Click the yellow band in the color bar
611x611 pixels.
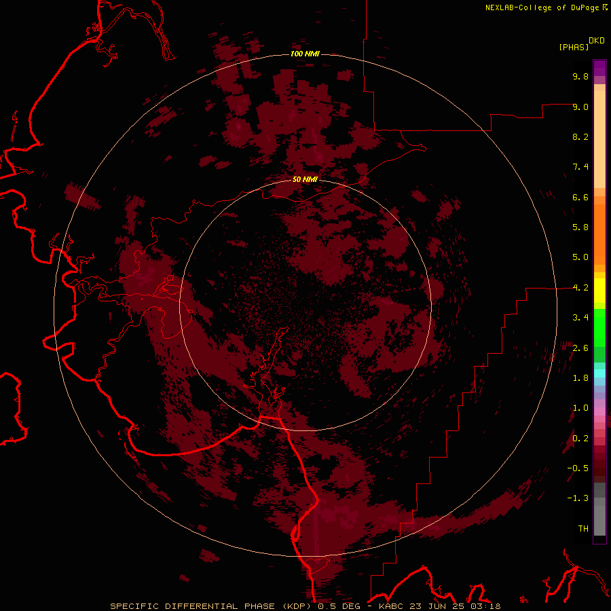click(599, 291)
